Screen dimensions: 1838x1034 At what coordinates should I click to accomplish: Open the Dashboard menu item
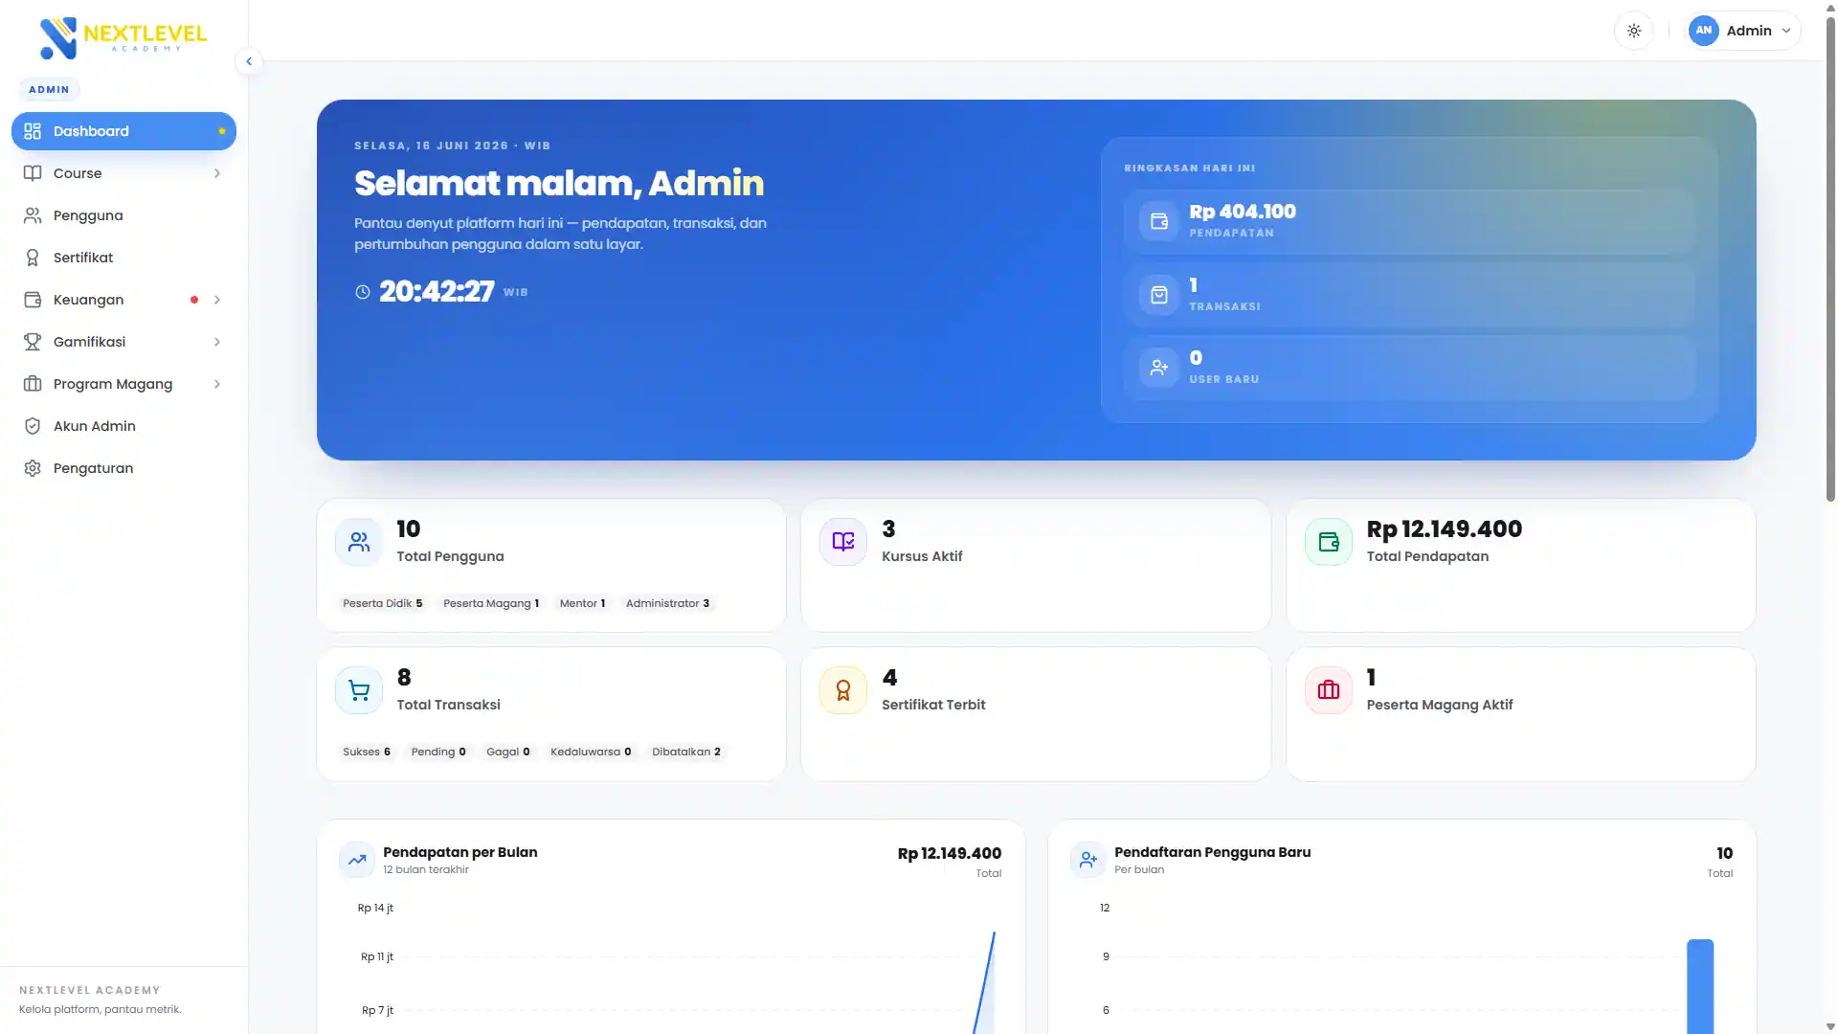click(x=123, y=131)
